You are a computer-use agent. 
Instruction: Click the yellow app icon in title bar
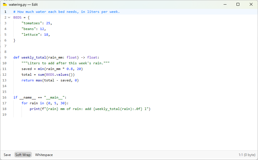point(5,5)
